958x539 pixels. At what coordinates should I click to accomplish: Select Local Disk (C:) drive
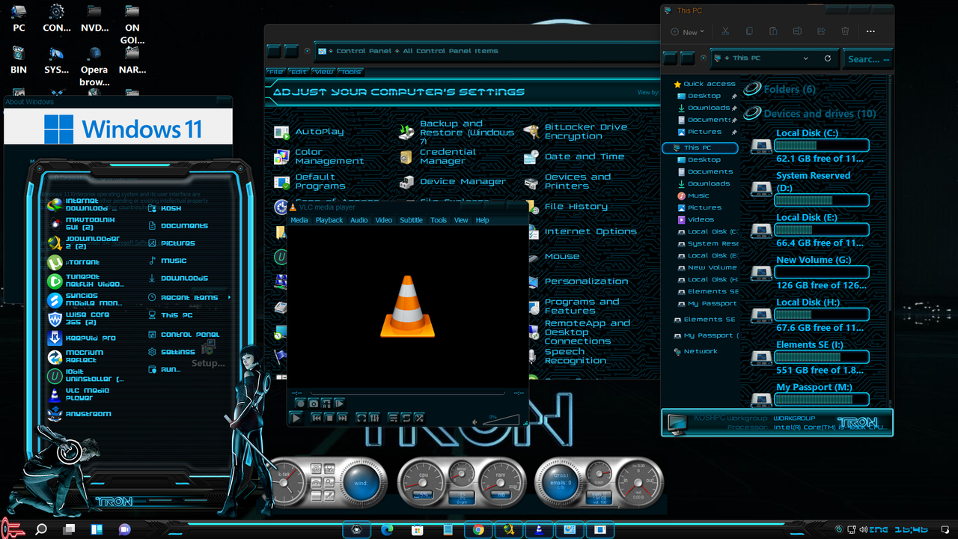(811, 145)
